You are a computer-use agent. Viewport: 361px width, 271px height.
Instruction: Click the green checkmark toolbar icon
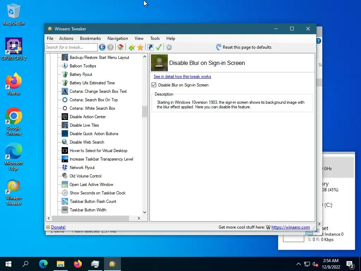pyautogui.click(x=159, y=47)
